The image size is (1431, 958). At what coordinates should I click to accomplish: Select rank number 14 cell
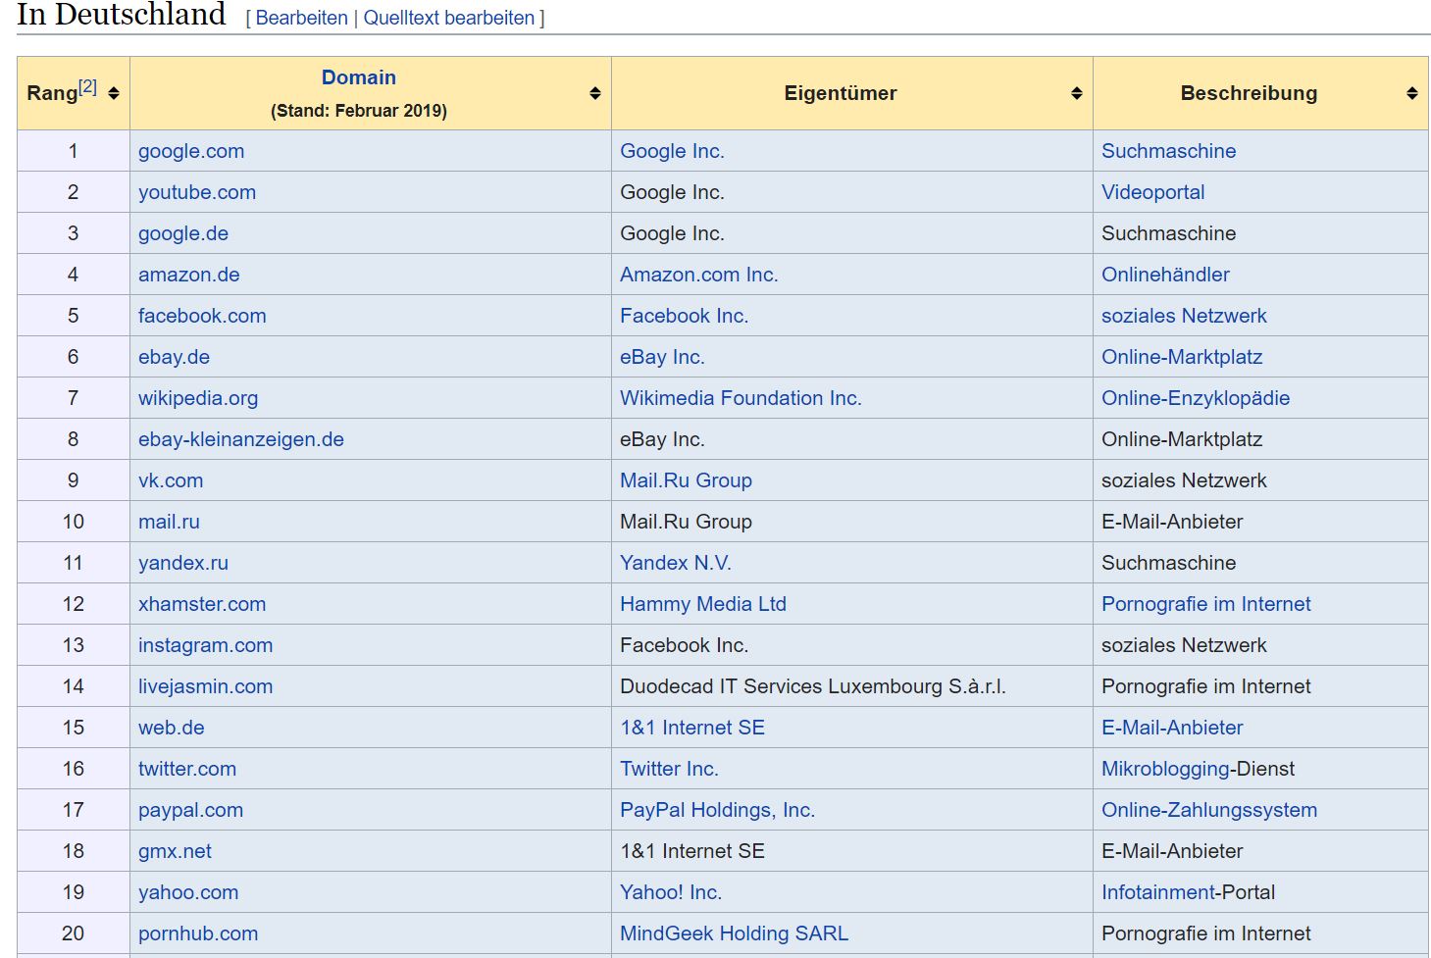74,686
